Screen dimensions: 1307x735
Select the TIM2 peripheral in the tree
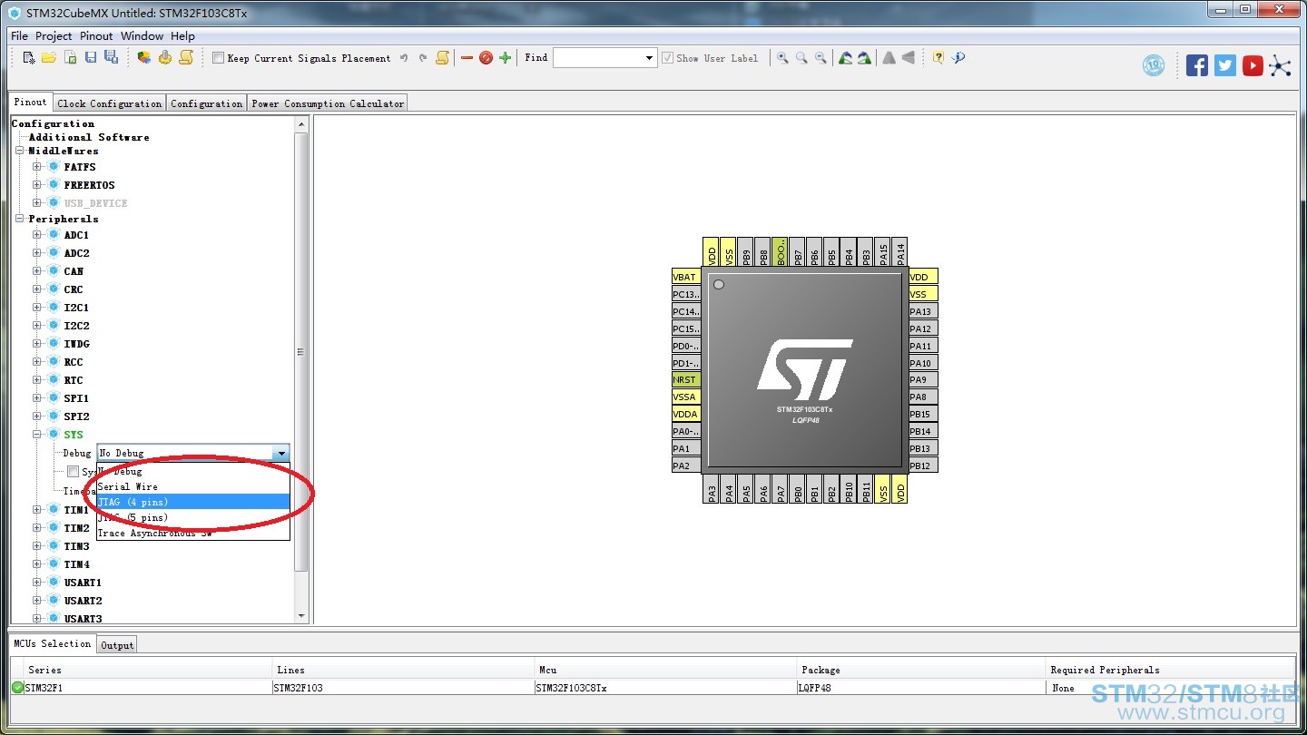click(x=76, y=528)
